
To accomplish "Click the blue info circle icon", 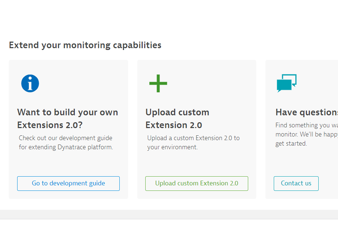I will tap(30, 84).
